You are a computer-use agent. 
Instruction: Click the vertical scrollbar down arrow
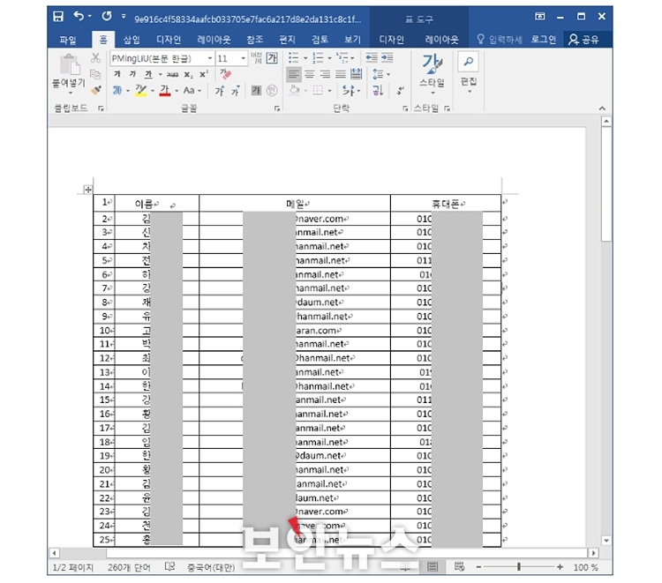(x=606, y=541)
